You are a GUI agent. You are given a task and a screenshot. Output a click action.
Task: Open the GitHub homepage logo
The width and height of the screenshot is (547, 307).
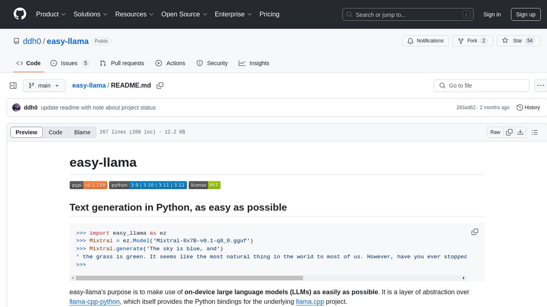(20, 14)
